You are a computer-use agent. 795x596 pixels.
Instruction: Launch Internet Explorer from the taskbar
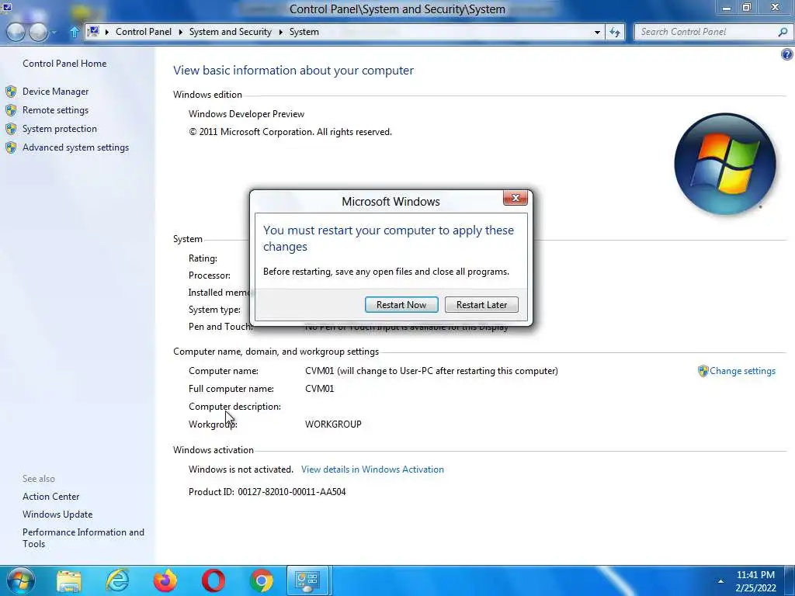pyautogui.click(x=117, y=580)
